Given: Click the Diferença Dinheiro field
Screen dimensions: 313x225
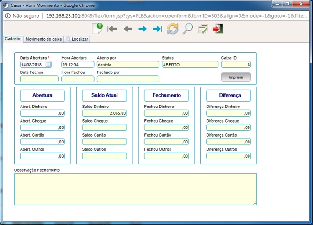Looking at the screenshot, I should click(x=228, y=113).
